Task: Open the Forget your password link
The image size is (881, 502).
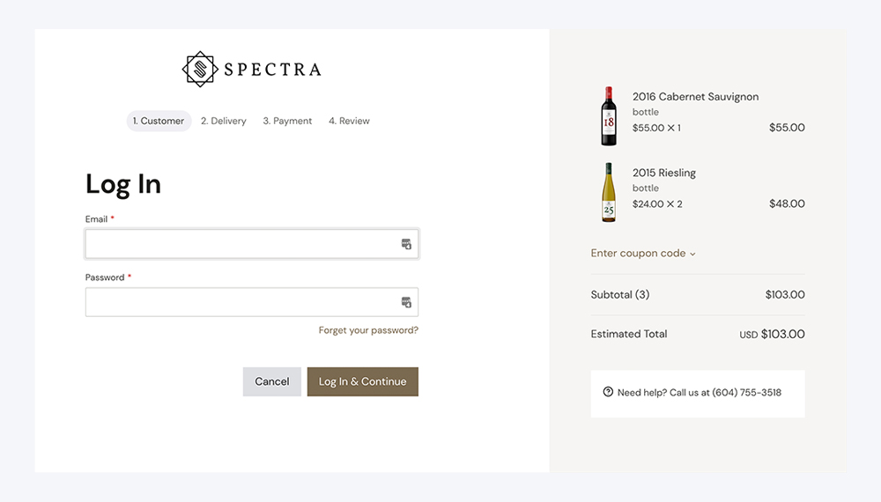Action: coord(368,330)
